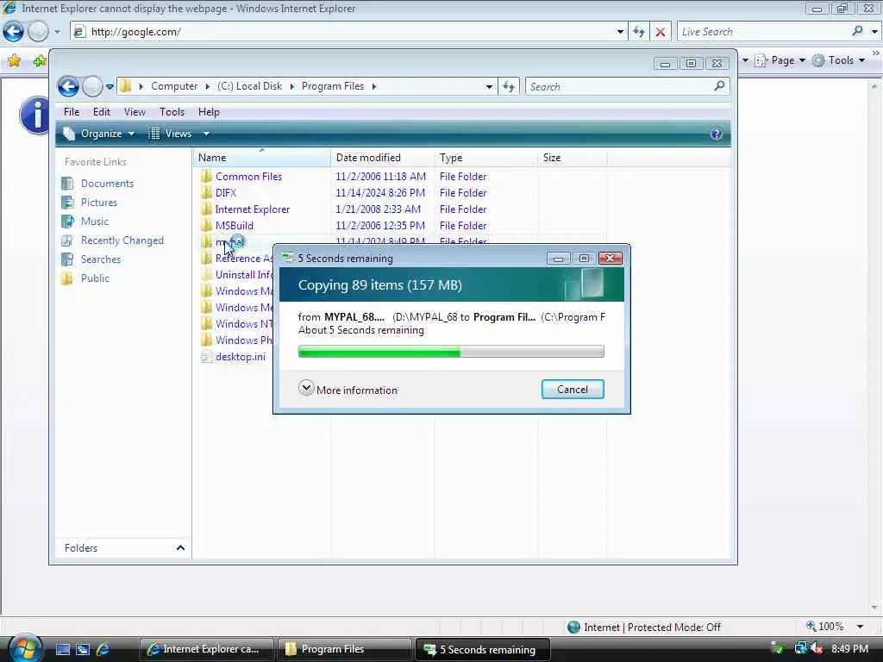Open the Explorer Tools menu
Viewport: 883px width, 662px height.
pos(172,112)
